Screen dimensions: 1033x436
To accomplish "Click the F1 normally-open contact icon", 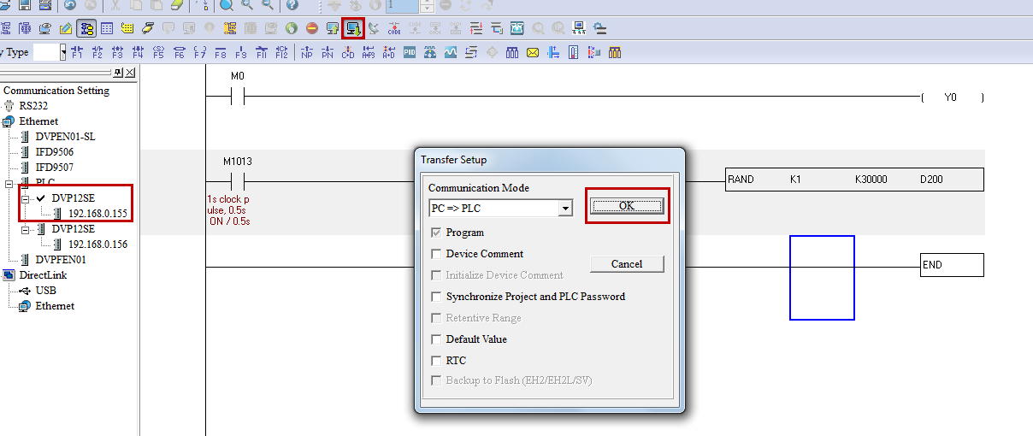I will pyautogui.click(x=77, y=52).
